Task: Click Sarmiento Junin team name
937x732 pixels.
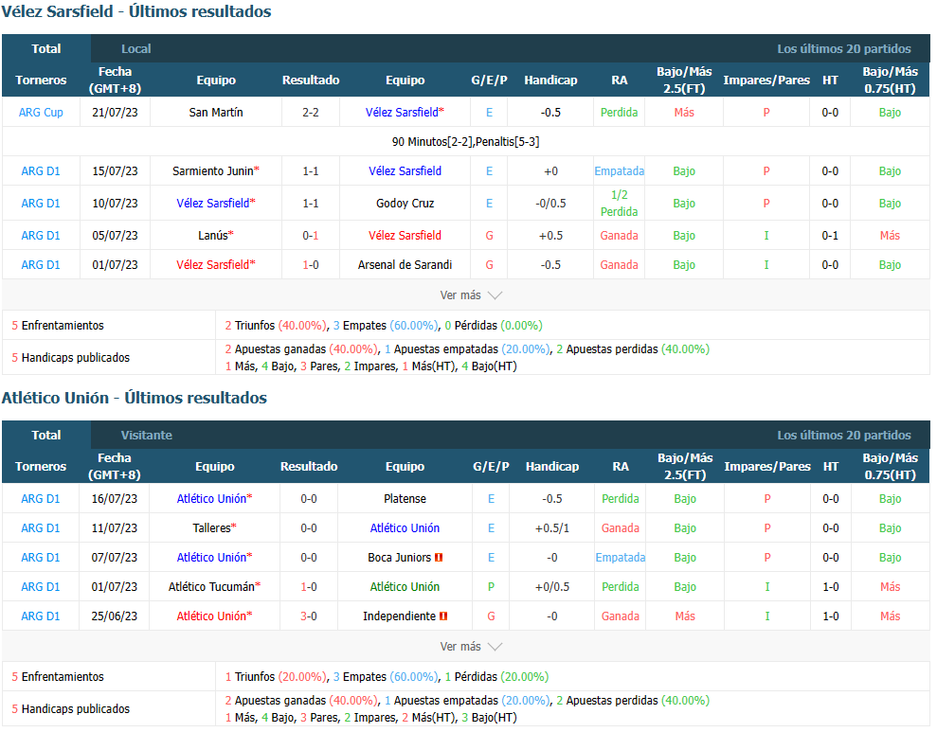Action: (x=213, y=171)
